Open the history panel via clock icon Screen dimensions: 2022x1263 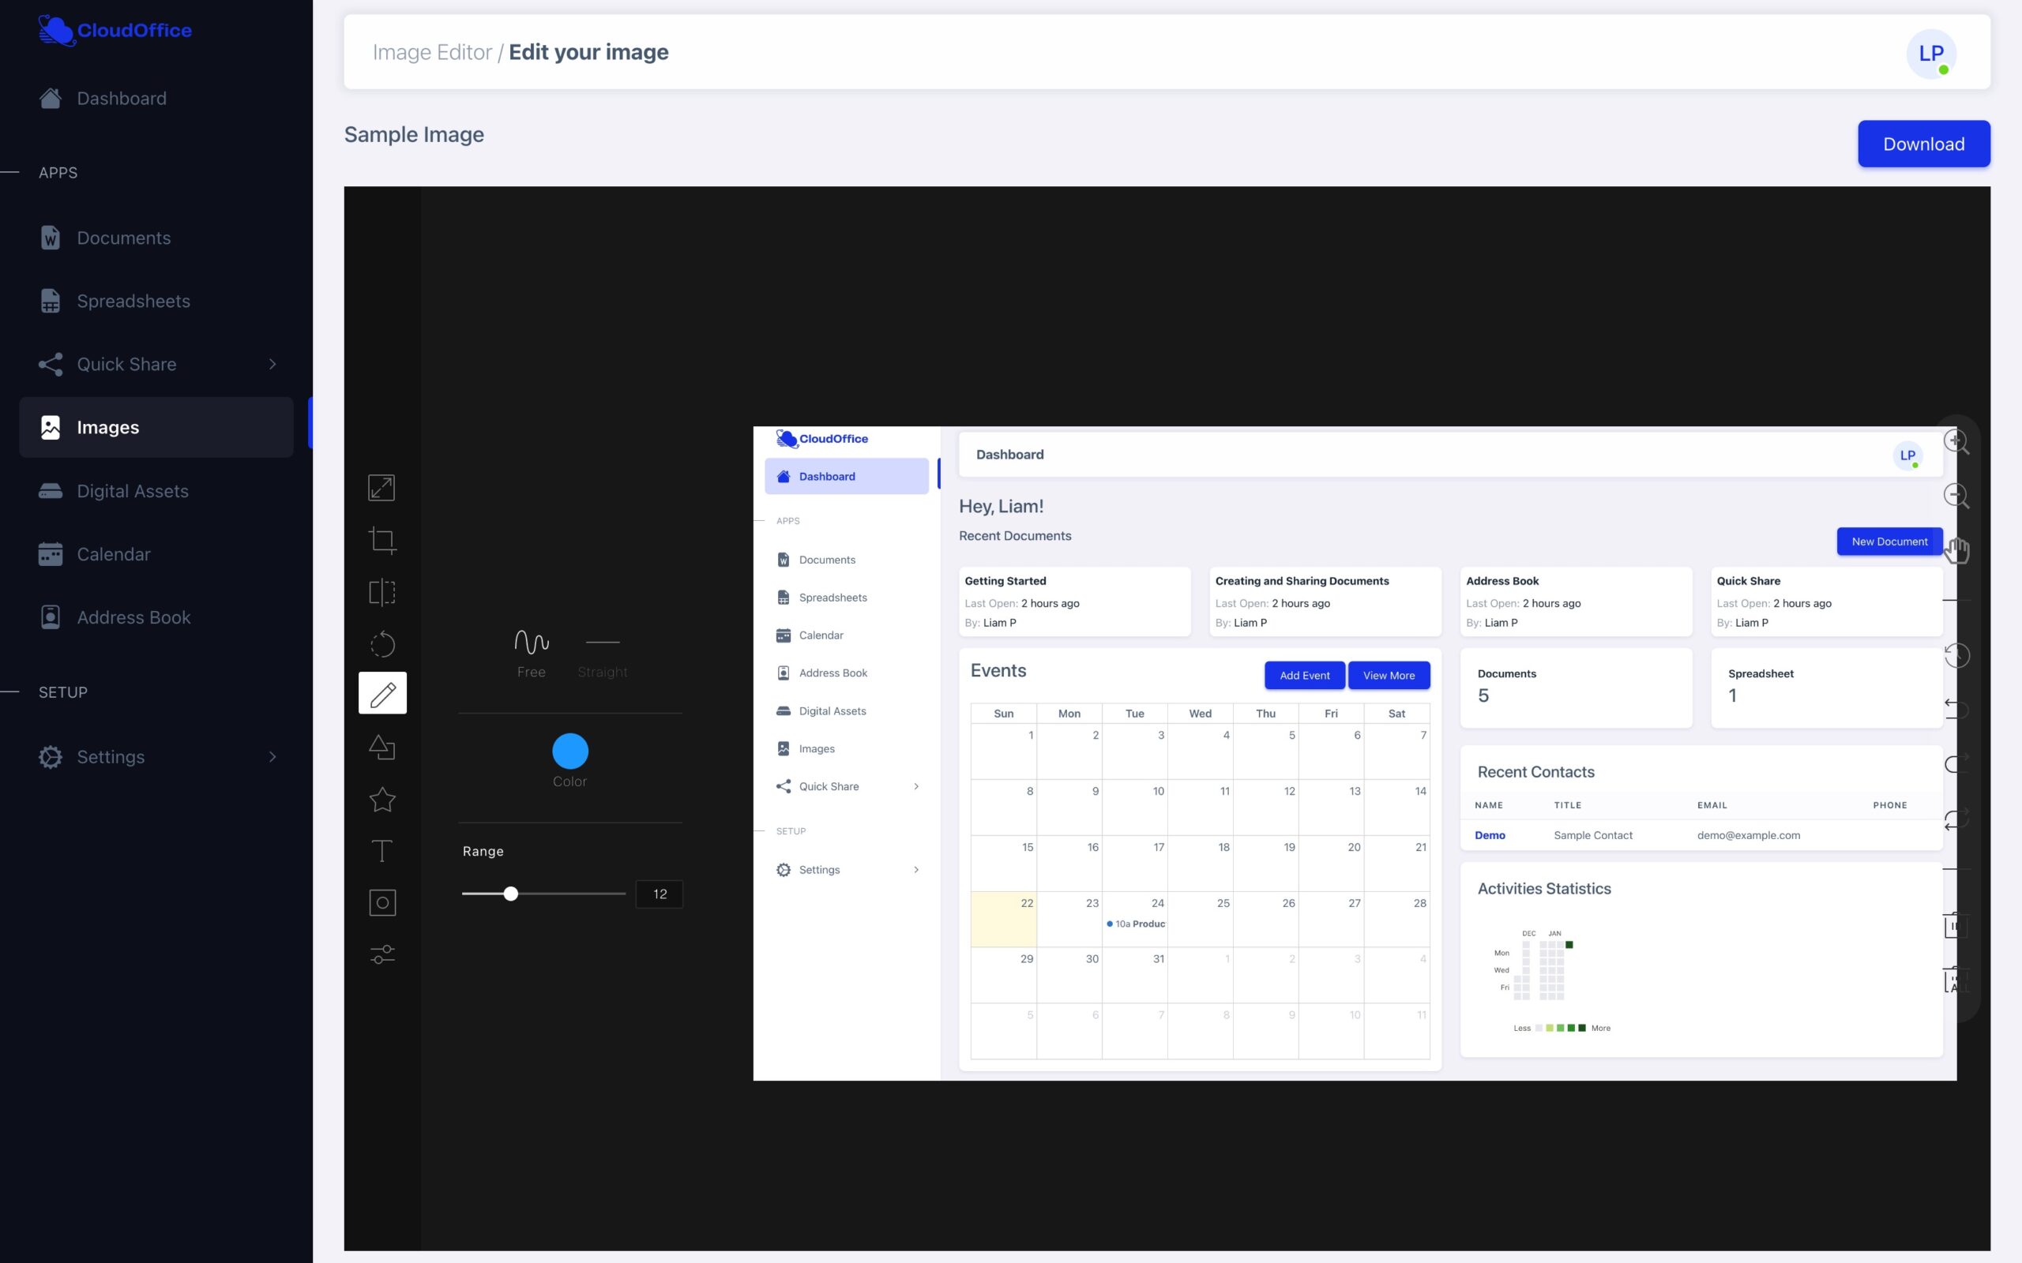tap(1958, 656)
